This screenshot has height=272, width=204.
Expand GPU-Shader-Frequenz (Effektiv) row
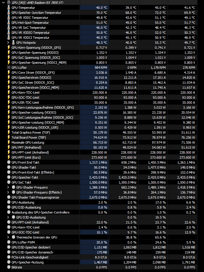[8, 192]
